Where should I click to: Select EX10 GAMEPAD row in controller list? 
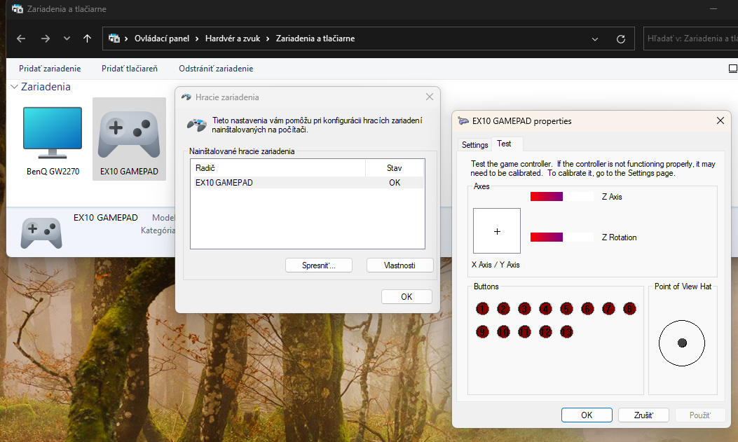[x=307, y=183]
